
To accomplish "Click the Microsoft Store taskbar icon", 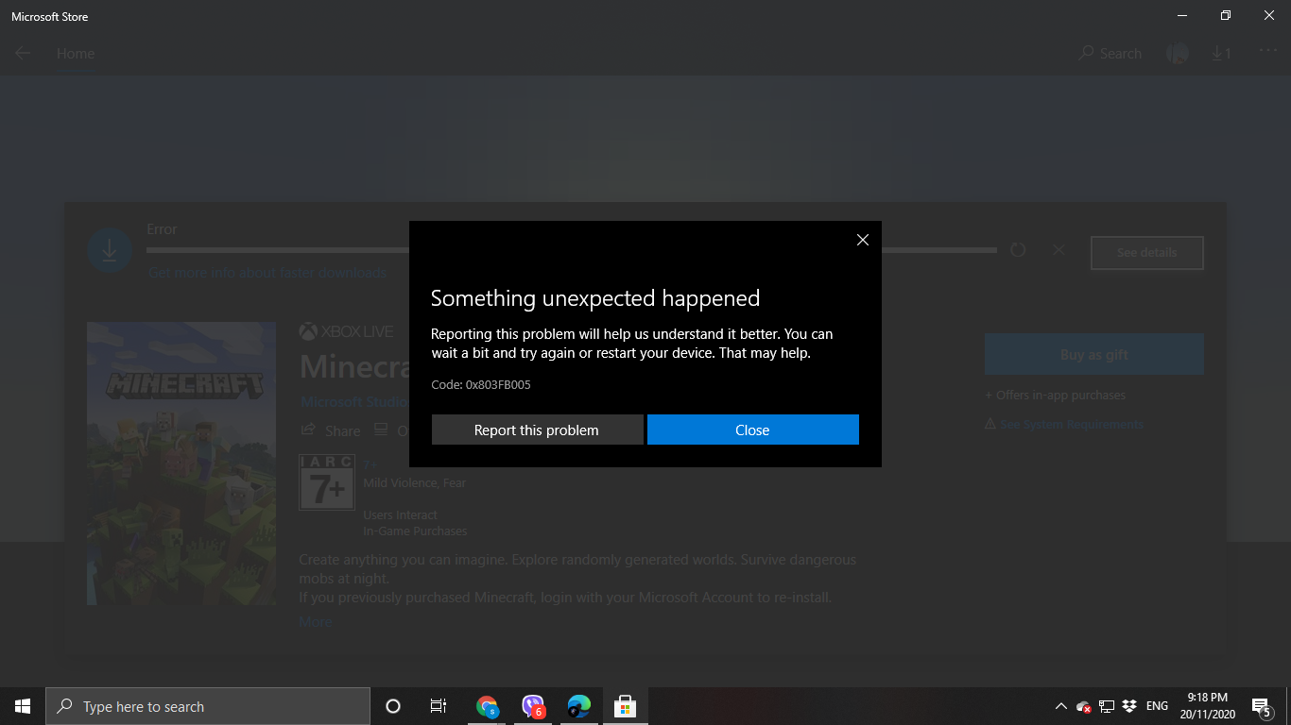I will (624, 706).
